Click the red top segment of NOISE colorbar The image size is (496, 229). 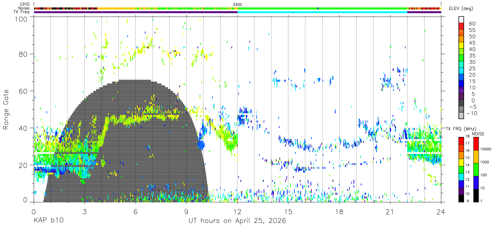tap(476, 143)
